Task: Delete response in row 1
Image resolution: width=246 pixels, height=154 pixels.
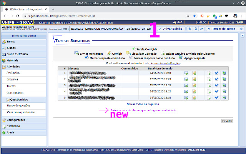Action: pyautogui.click(x=224, y=73)
